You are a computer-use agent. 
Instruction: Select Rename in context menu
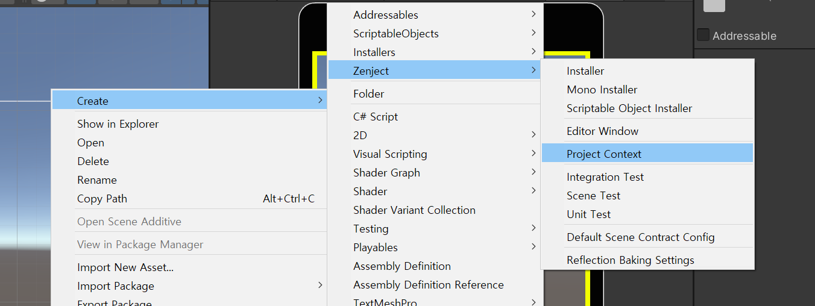(97, 180)
